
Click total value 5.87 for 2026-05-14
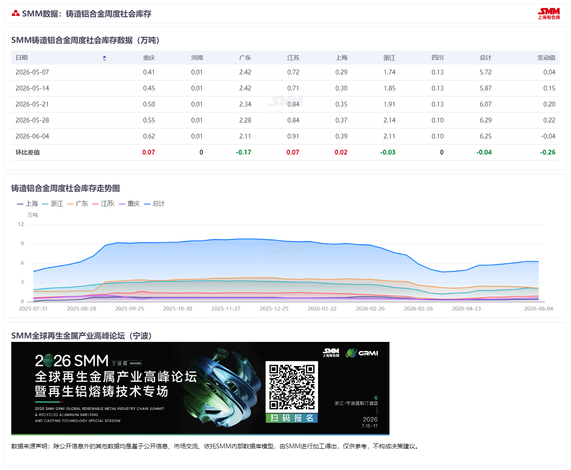click(x=486, y=88)
